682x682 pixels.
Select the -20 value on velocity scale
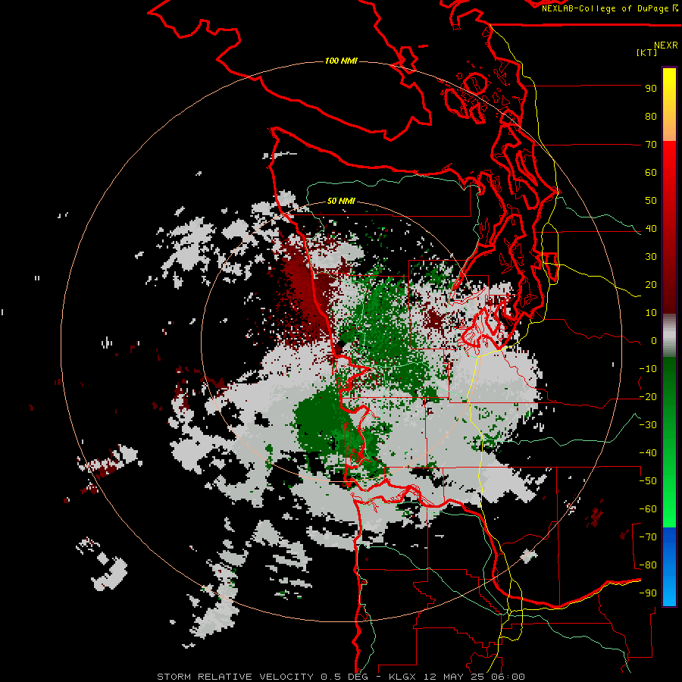coord(648,397)
